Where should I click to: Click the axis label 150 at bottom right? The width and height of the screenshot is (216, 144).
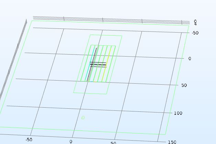(x=172, y=142)
